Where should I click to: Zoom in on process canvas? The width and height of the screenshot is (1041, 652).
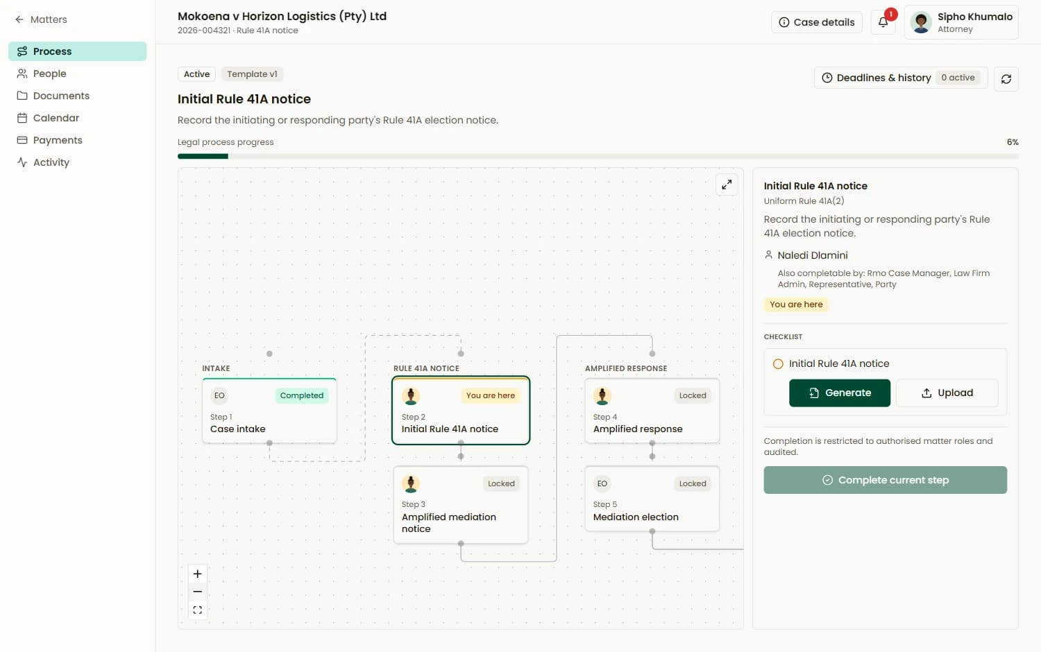tap(197, 574)
